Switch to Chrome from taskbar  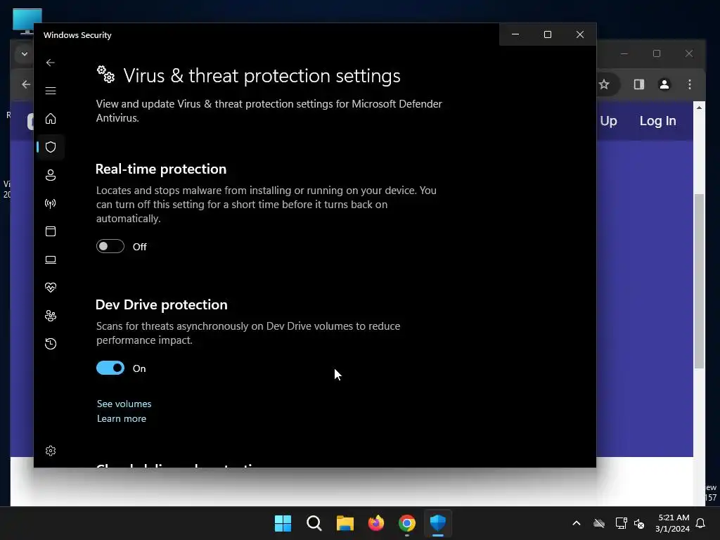click(x=407, y=523)
